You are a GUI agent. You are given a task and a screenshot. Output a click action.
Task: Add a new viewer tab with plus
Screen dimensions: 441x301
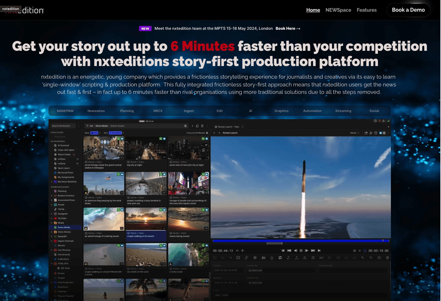[388, 127]
